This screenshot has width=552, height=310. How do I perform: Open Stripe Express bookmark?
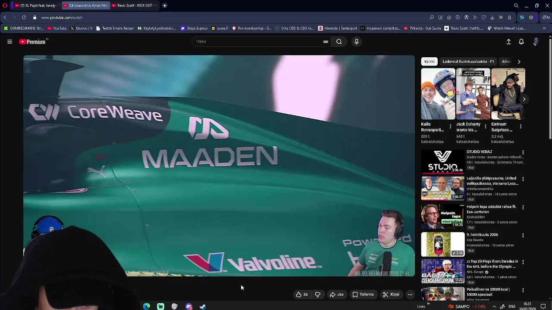[x=194, y=28]
